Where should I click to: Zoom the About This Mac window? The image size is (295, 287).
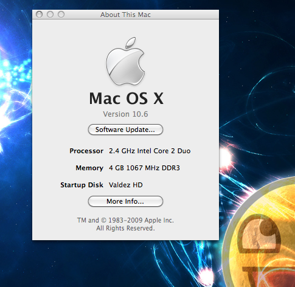coord(61,15)
